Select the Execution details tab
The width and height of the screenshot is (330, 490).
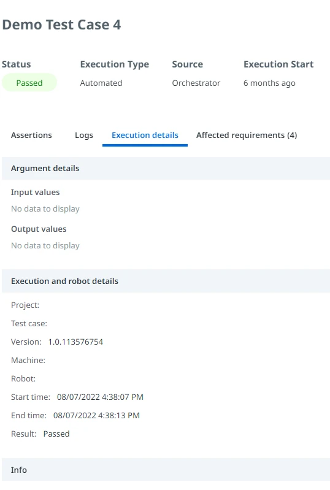point(145,136)
